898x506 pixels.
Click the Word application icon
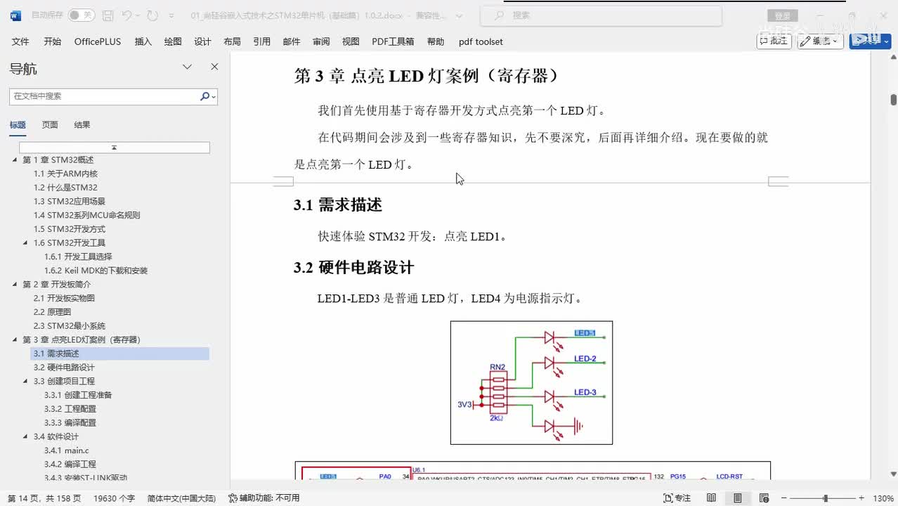pos(15,15)
